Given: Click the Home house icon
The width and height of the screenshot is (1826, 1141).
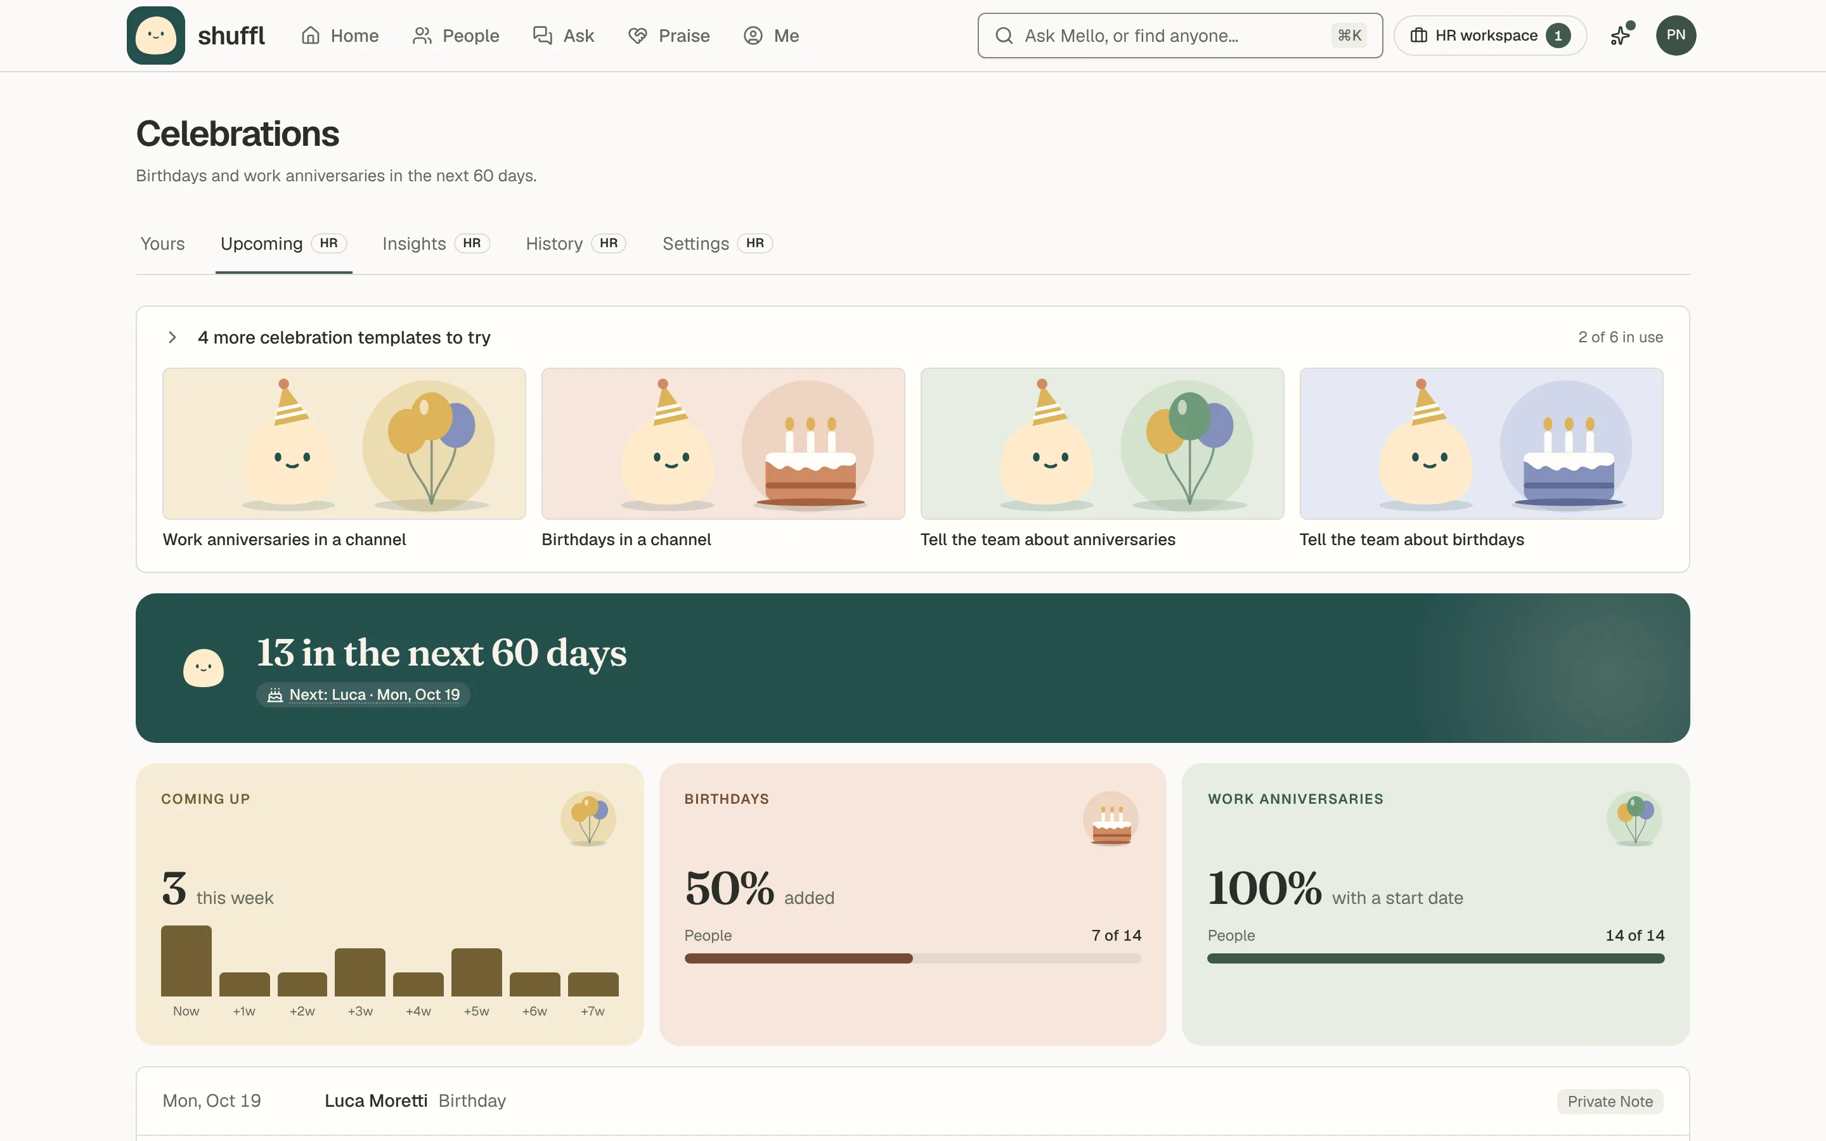Looking at the screenshot, I should tap(310, 35).
